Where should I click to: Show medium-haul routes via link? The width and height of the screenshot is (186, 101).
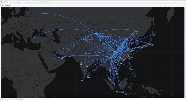[x=13, y=99]
